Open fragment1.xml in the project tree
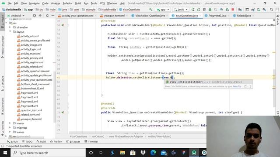 [29, 93]
